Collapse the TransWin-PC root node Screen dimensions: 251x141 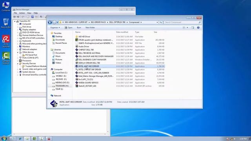15,21
